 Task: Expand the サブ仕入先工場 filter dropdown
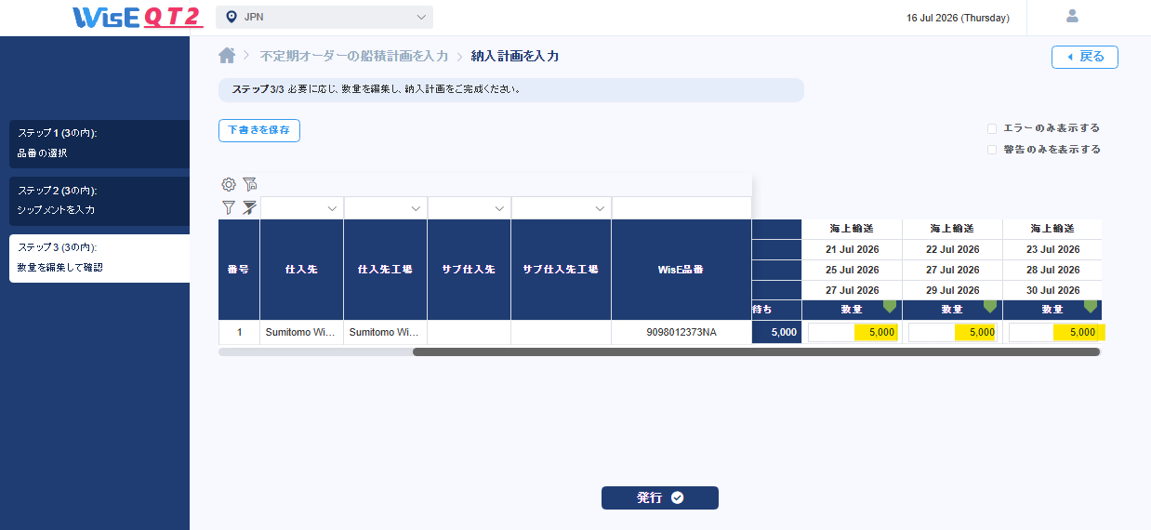[x=561, y=208]
